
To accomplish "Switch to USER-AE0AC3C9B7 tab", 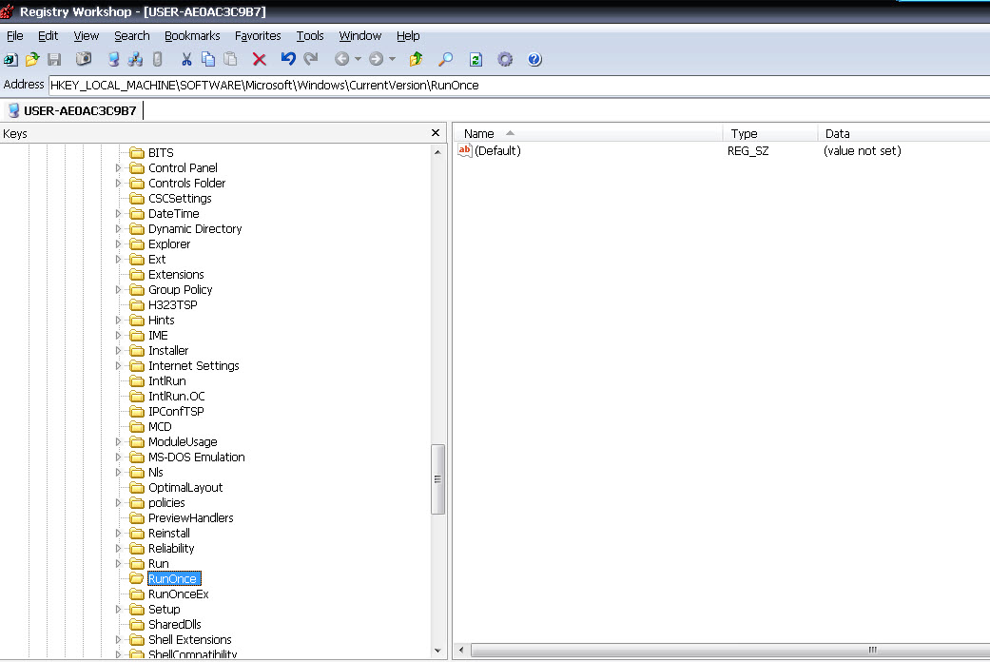I will (x=72, y=110).
